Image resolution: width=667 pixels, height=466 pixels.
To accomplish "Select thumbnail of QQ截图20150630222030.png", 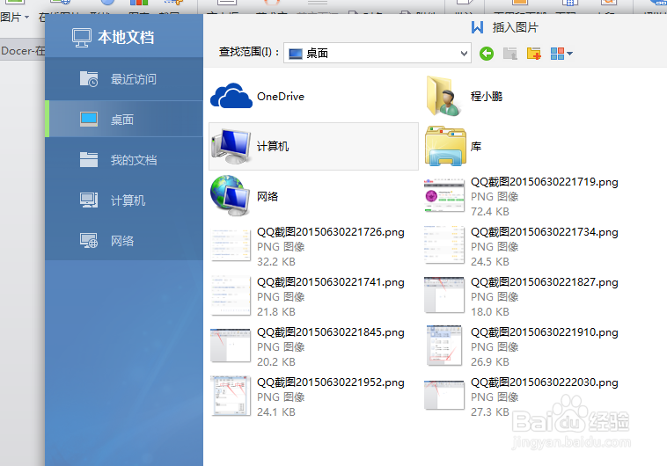I will tap(444, 395).
